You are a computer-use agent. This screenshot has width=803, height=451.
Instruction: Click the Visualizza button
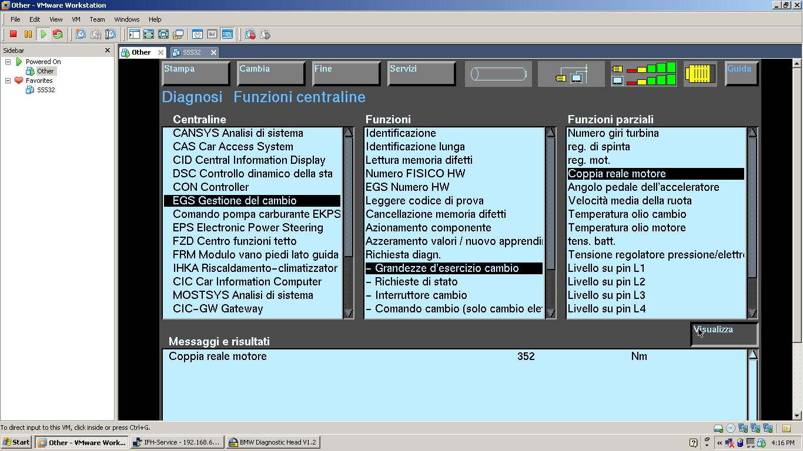click(x=724, y=334)
